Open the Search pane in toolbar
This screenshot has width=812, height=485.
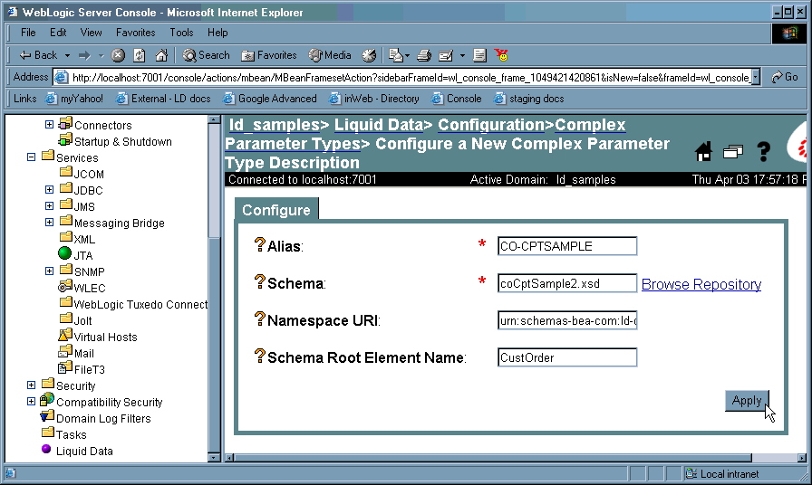[206, 55]
